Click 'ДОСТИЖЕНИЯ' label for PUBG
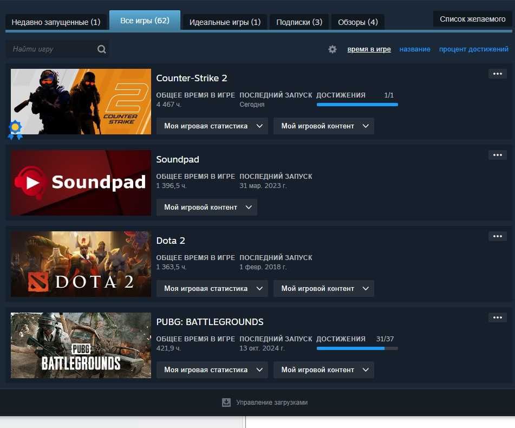 (x=341, y=339)
